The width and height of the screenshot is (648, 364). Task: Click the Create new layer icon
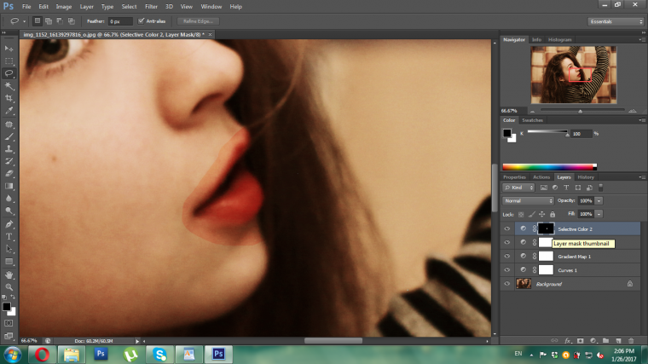(618, 340)
